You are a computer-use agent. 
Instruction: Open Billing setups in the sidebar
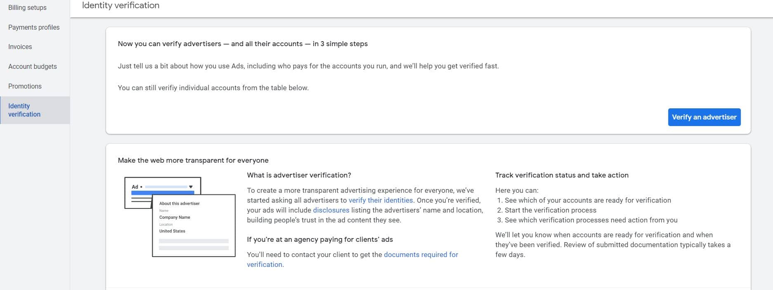pos(27,7)
